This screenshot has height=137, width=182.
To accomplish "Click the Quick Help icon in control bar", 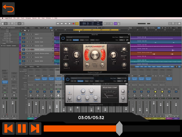I will (x=9, y=23).
